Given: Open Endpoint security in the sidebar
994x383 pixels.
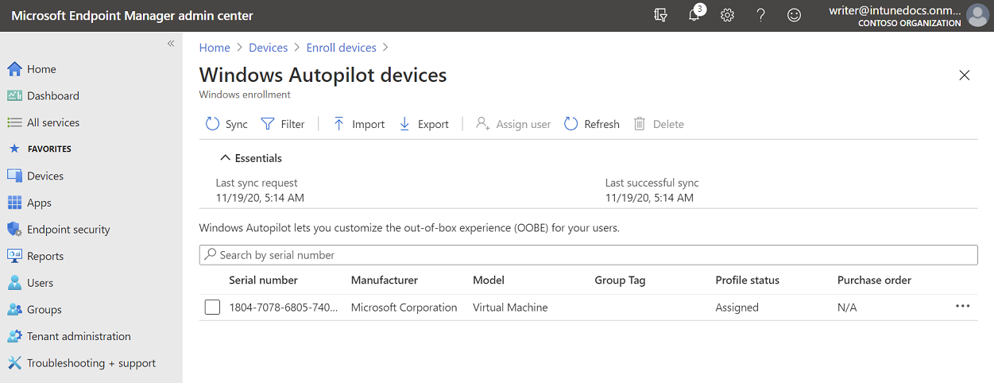Looking at the screenshot, I should 68,230.
